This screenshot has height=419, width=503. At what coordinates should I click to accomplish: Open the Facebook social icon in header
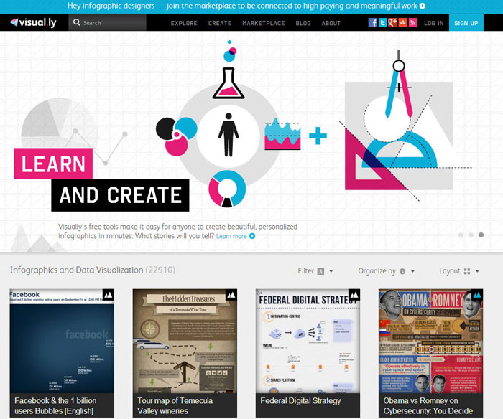tap(373, 23)
